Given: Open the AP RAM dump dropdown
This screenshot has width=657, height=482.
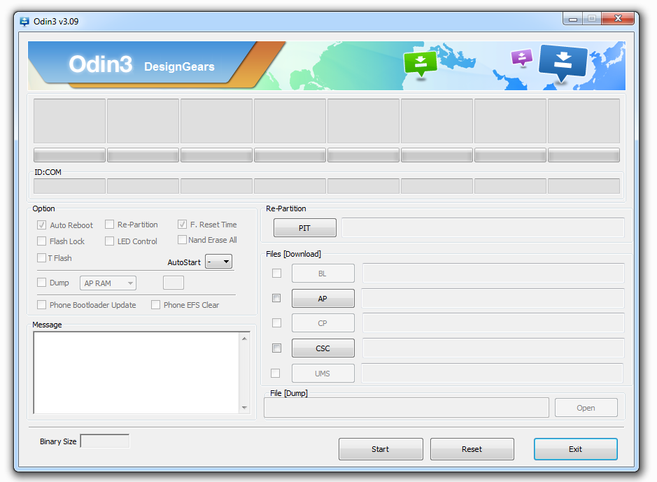Looking at the screenshot, I should [108, 283].
